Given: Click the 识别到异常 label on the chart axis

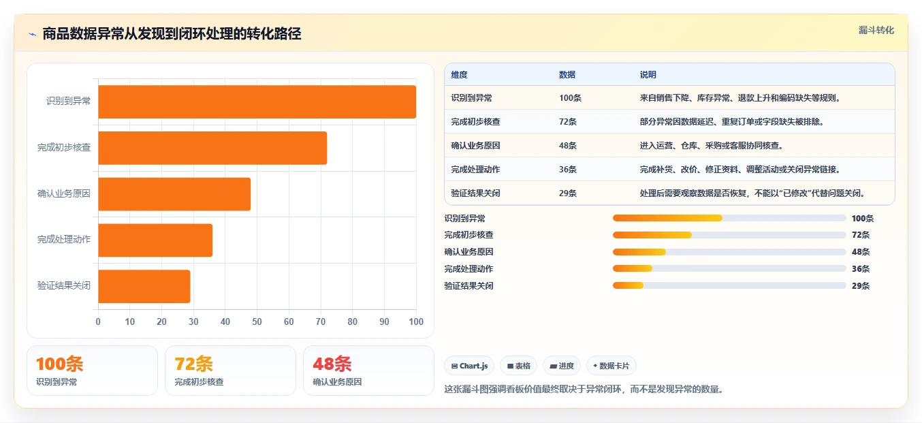Looking at the screenshot, I should pos(68,101).
